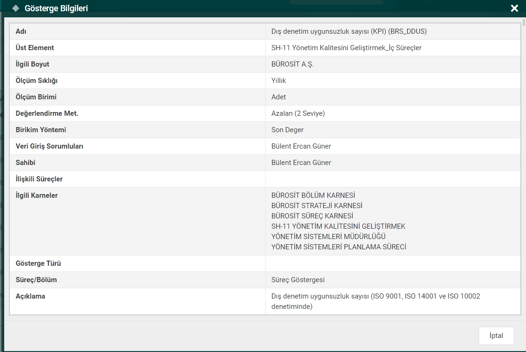This screenshot has height=352, width=526.
Task: Click the Gösterge Bilgileri dialog title
Action: pos(56,8)
